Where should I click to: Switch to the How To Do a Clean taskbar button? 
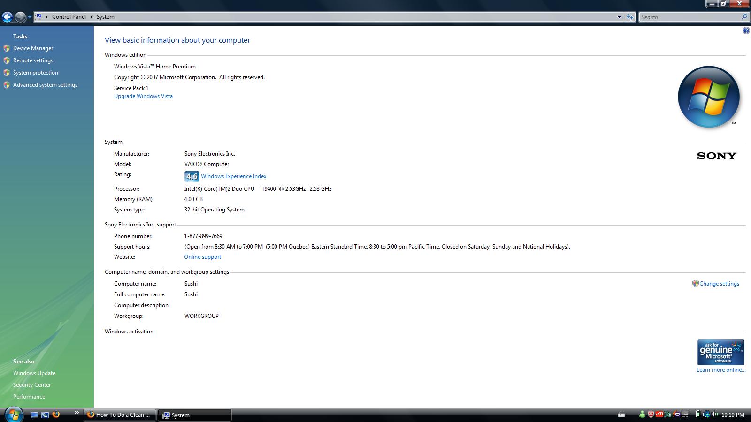coord(119,415)
